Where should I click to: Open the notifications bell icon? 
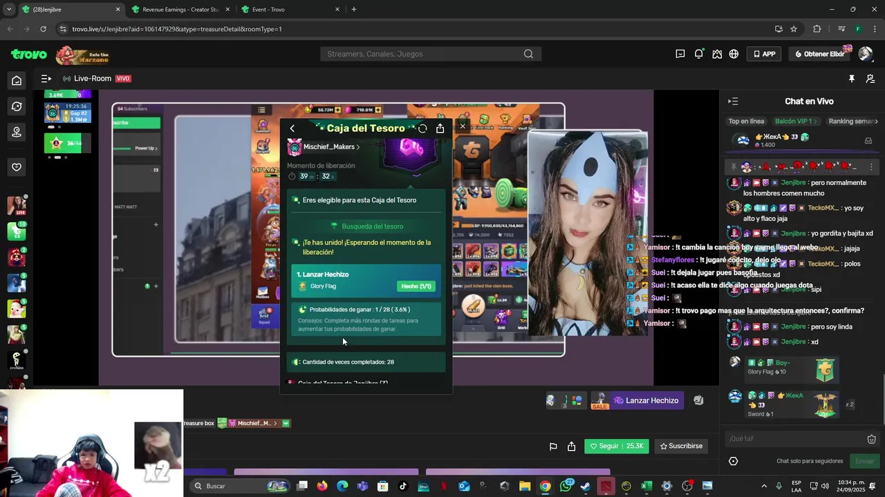[699, 54]
